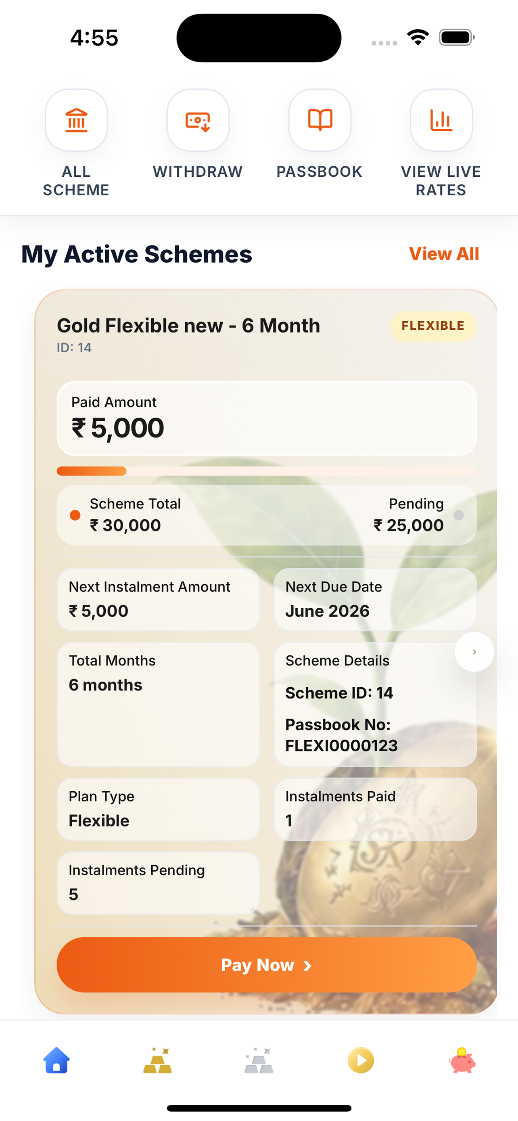This screenshot has height=1121, width=518.
Task: Open the Passbook book icon
Action: (x=320, y=120)
